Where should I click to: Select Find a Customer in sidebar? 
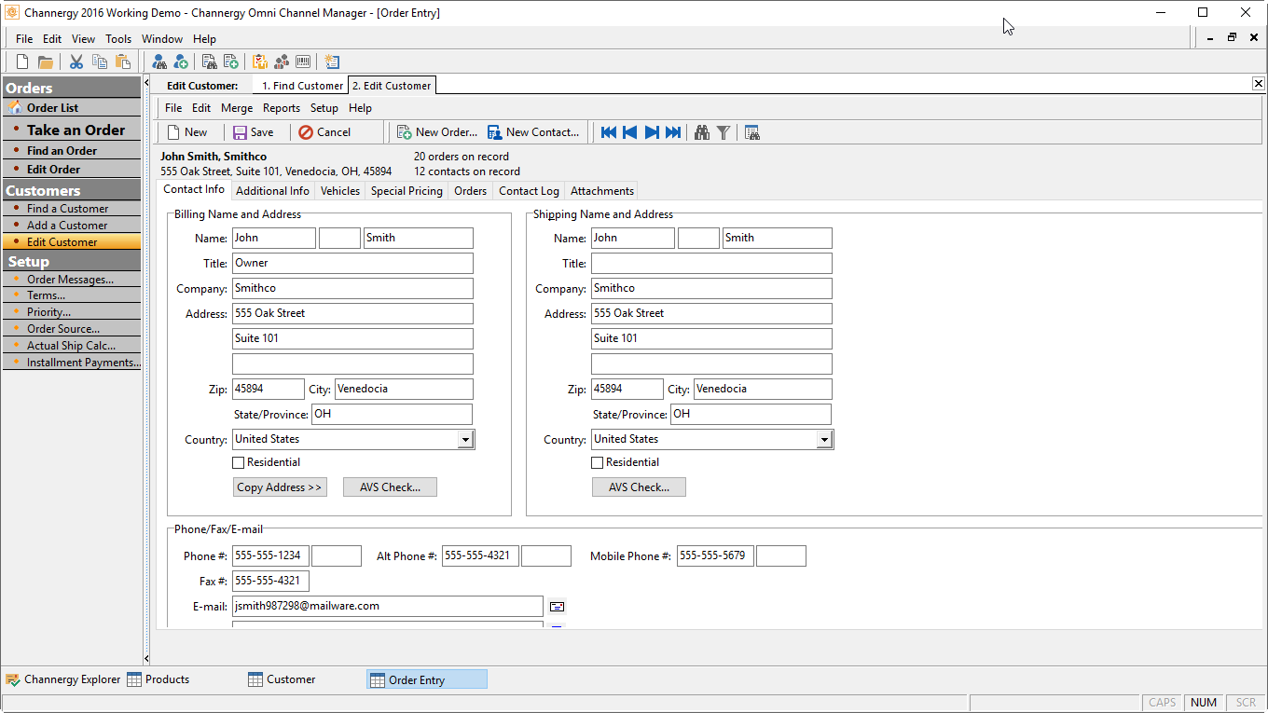(x=67, y=209)
